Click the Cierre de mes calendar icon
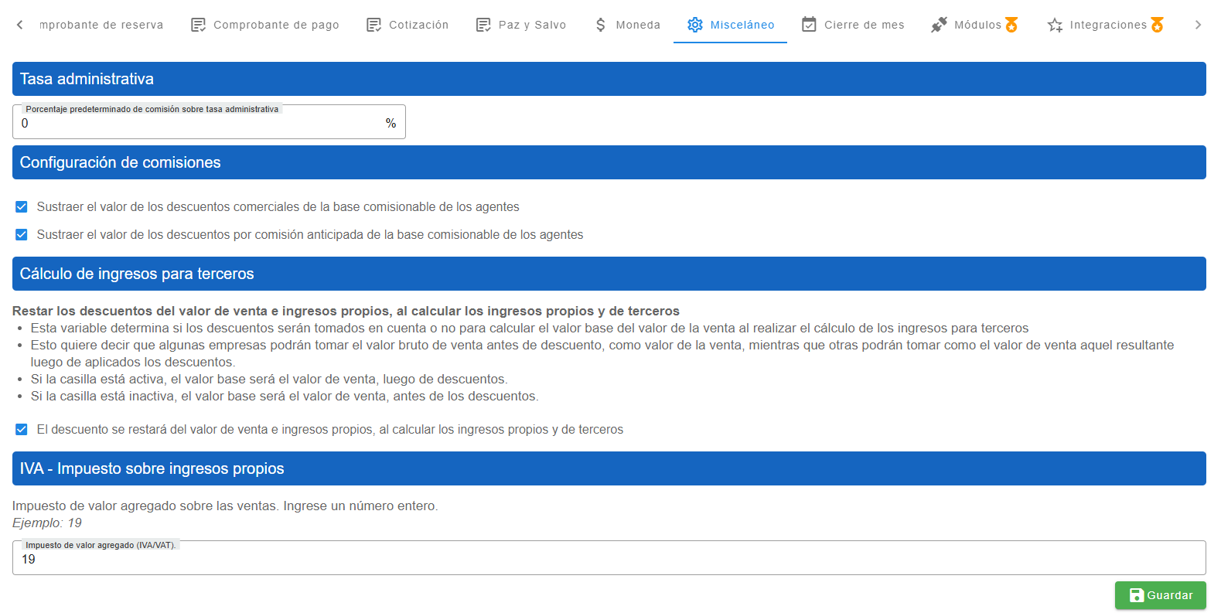 click(x=809, y=25)
